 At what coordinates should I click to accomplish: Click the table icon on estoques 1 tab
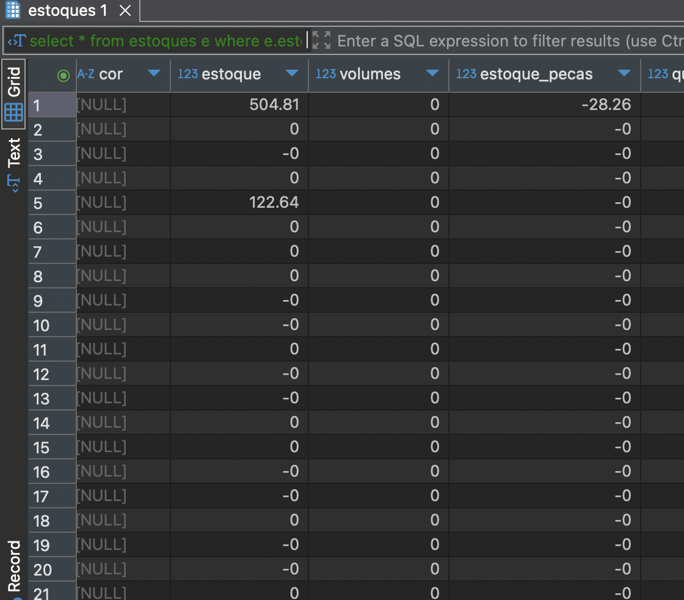[13, 10]
